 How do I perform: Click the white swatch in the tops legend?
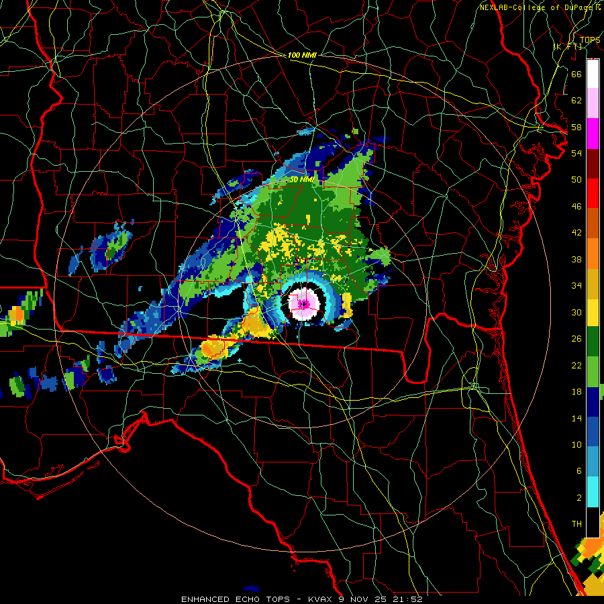pyautogui.click(x=593, y=74)
